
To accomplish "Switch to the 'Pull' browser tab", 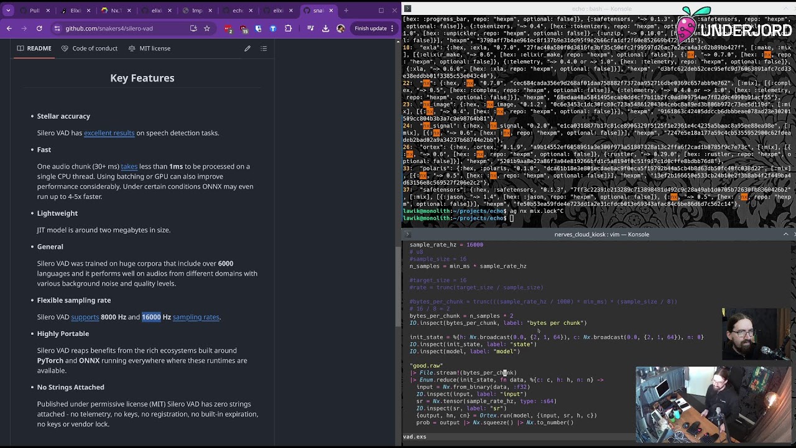I will tap(34, 11).
